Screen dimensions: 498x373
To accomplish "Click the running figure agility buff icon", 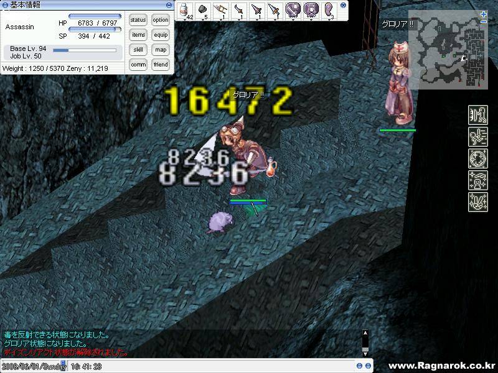I will [x=478, y=137].
